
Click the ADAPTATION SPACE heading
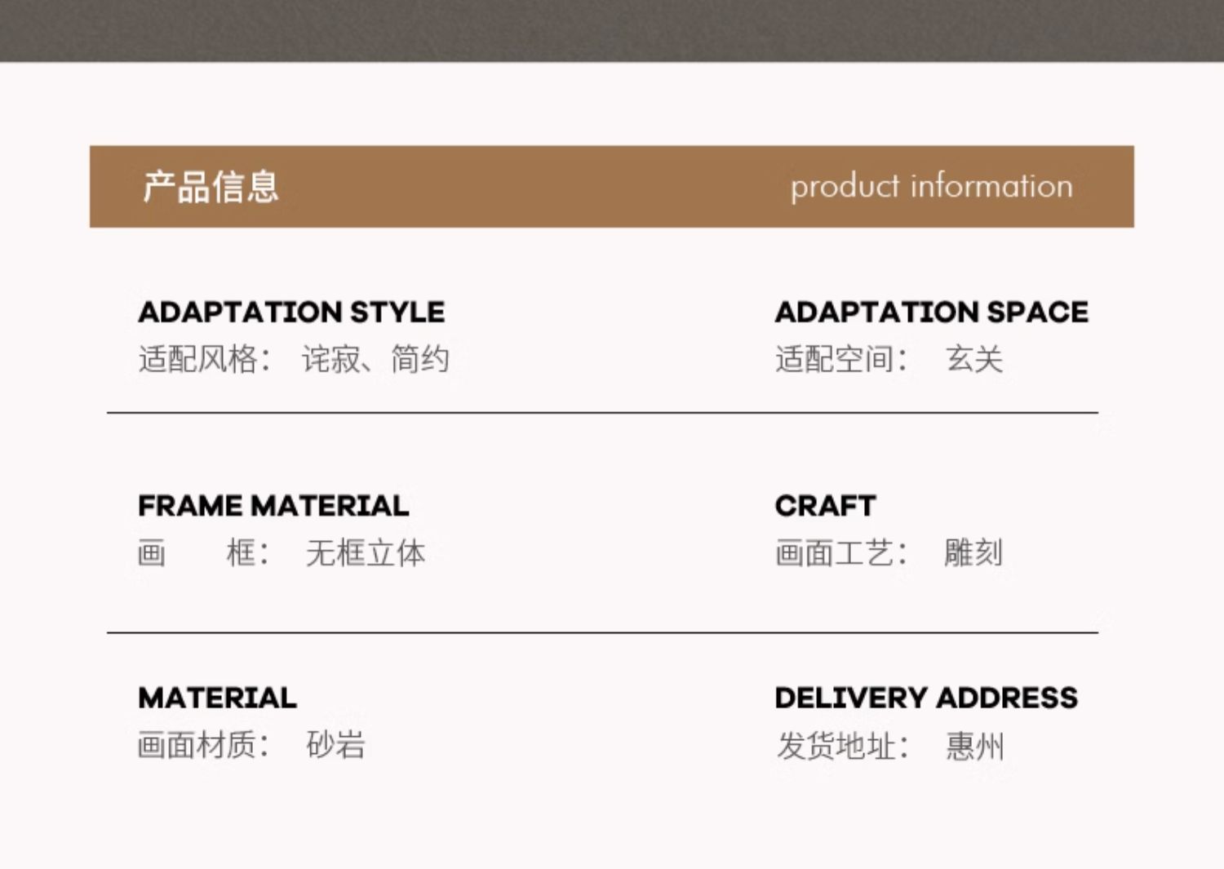click(931, 312)
